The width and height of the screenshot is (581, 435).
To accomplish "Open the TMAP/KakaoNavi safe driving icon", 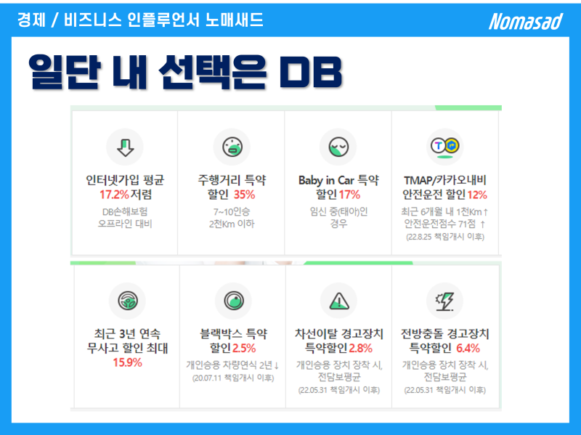I will pyautogui.click(x=444, y=147).
